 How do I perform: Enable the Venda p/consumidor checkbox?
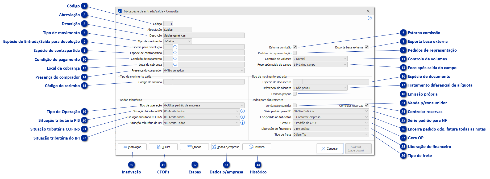[x=295, y=105]
